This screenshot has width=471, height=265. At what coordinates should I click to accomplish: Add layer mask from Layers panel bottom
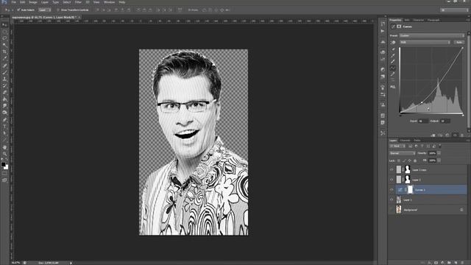(x=436, y=263)
